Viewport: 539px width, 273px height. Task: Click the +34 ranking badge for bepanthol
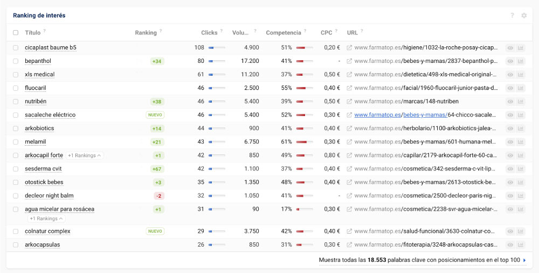pyautogui.click(x=157, y=61)
